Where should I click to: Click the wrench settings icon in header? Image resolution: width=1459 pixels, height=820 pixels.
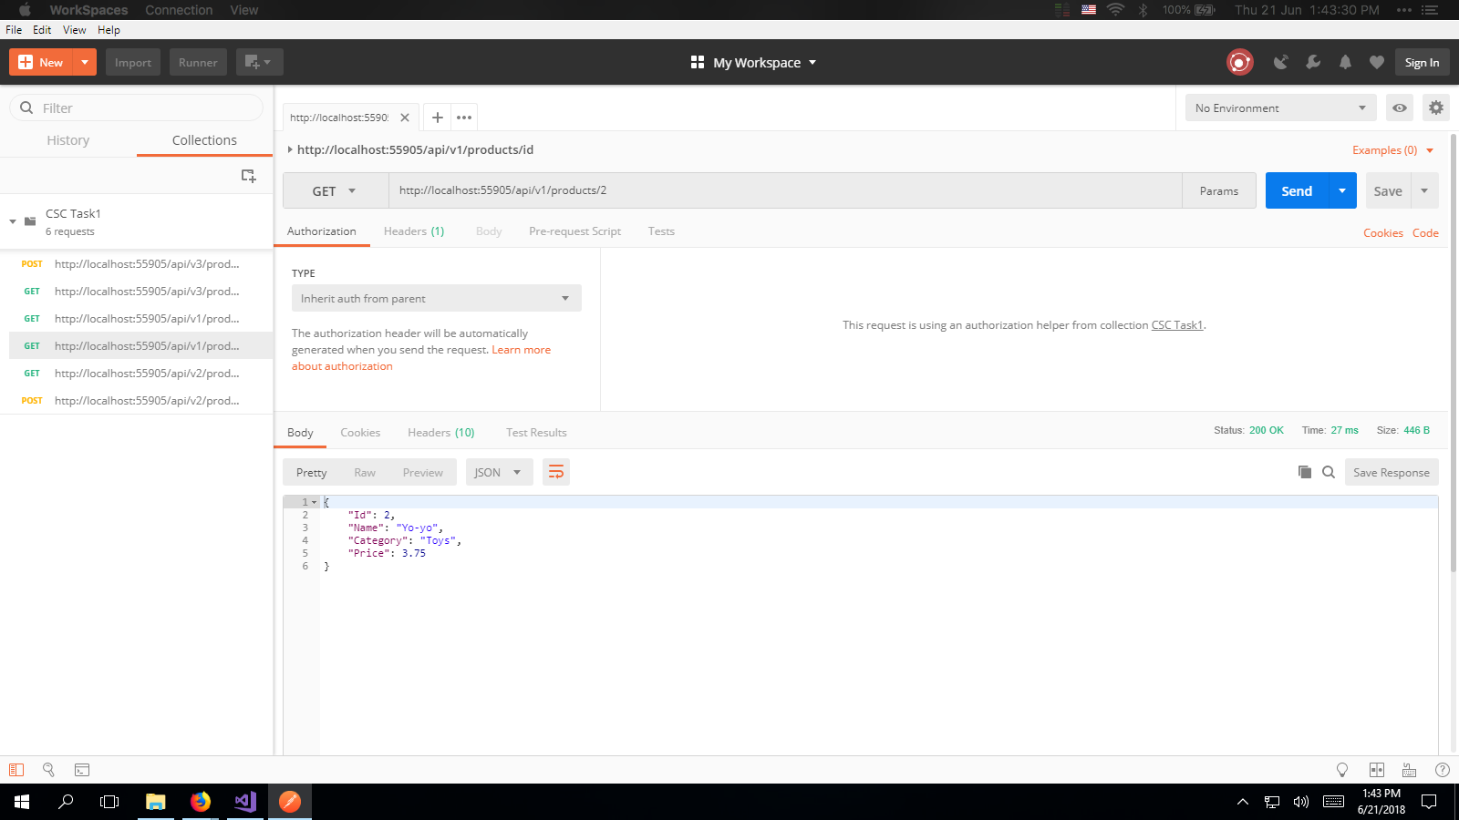(1313, 62)
